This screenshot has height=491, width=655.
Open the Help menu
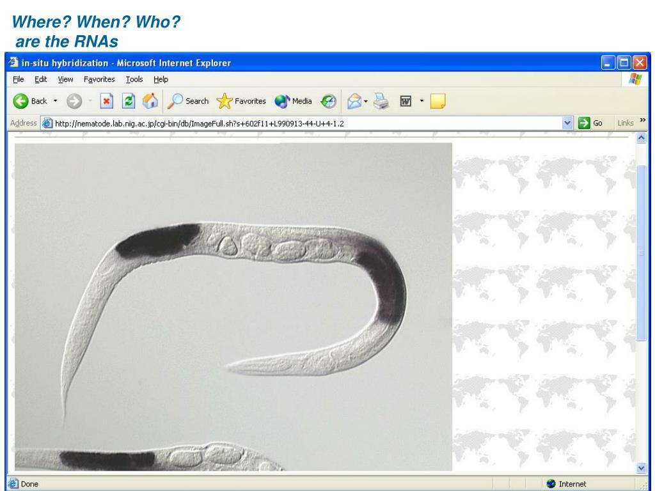click(161, 79)
